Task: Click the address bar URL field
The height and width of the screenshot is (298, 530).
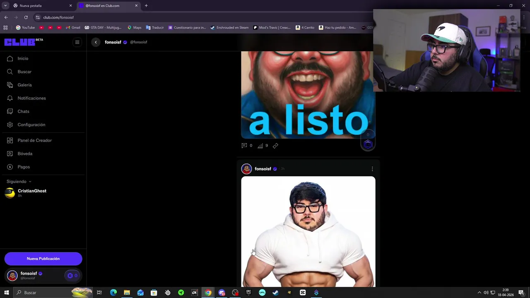Action: click(x=199, y=17)
